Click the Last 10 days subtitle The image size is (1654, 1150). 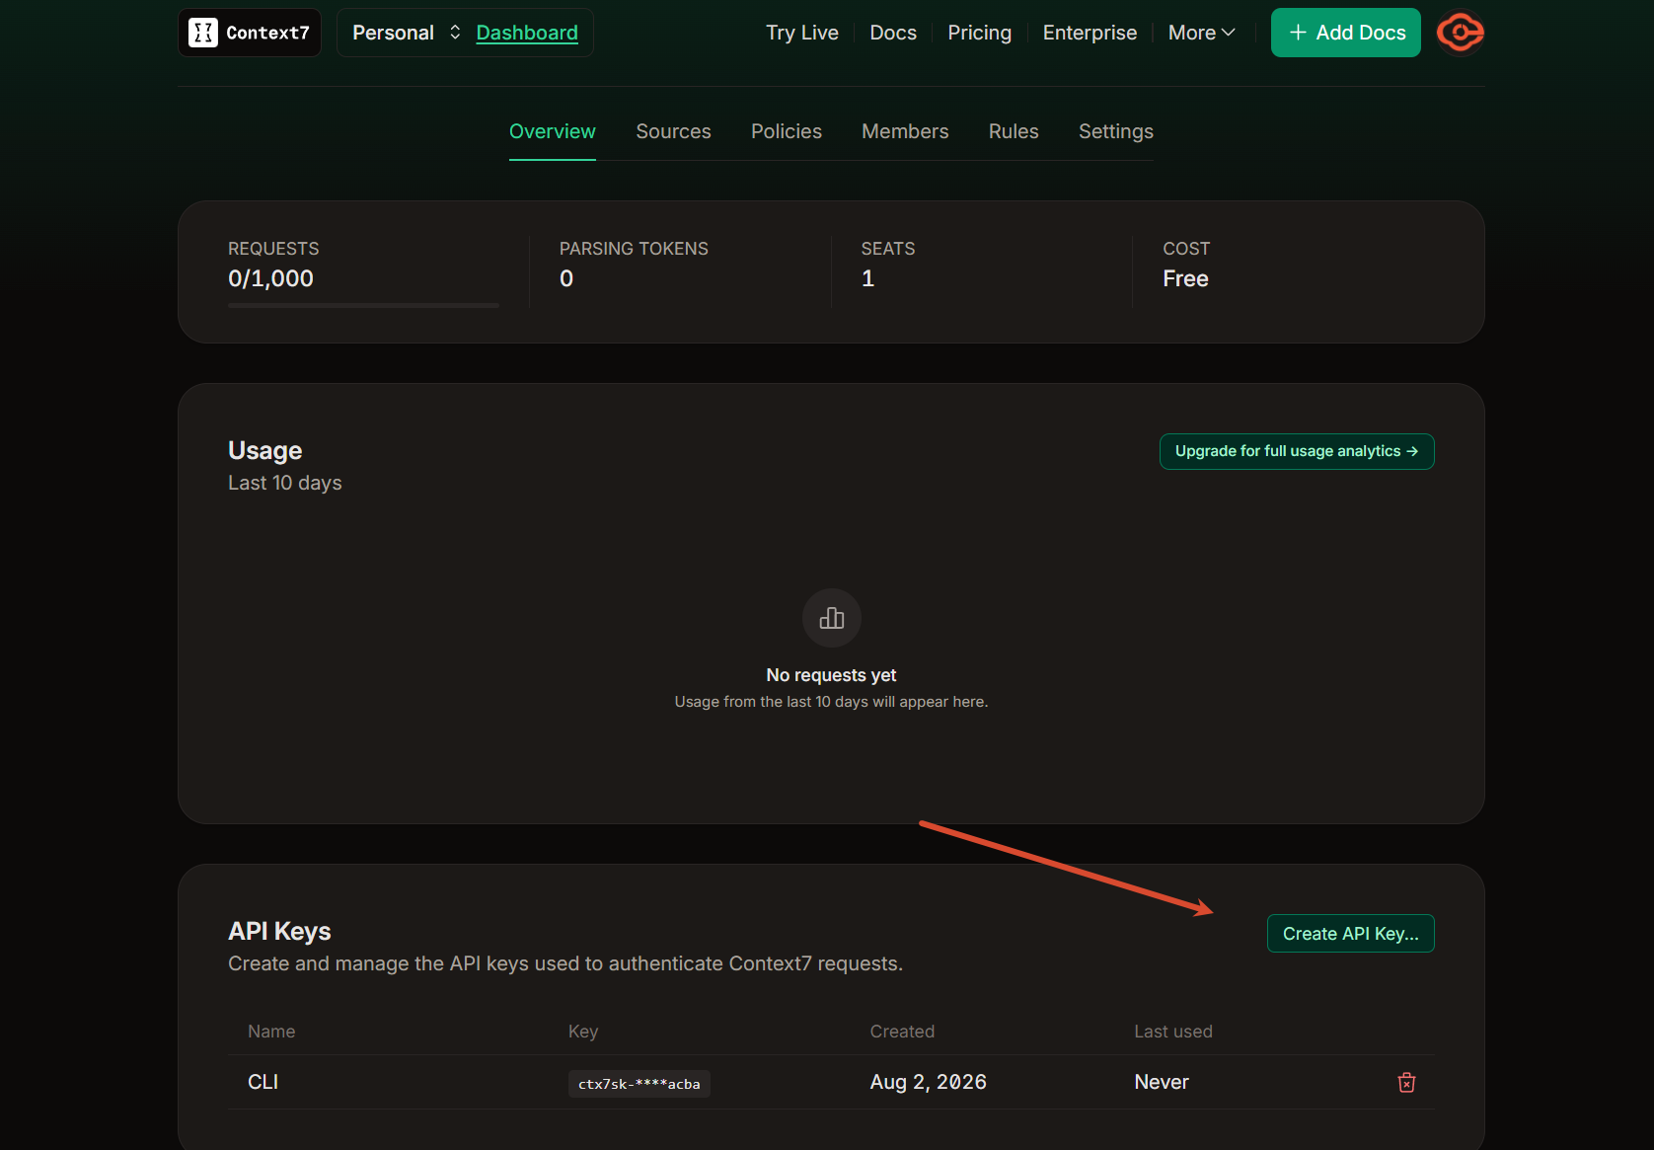[x=285, y=483]
